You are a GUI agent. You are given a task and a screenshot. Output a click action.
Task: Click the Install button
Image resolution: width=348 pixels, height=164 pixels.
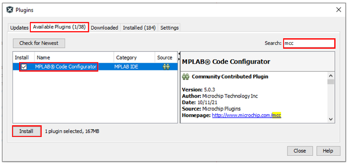point(27,131)
